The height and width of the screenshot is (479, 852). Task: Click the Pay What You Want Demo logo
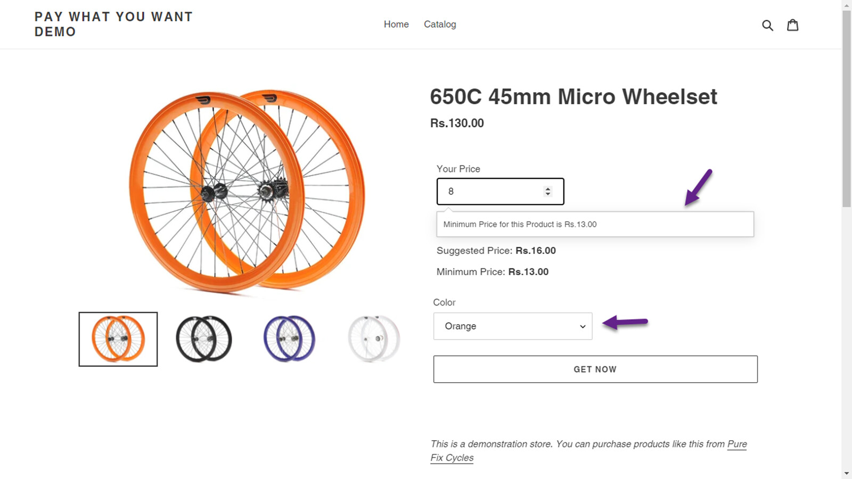(113, 24)
